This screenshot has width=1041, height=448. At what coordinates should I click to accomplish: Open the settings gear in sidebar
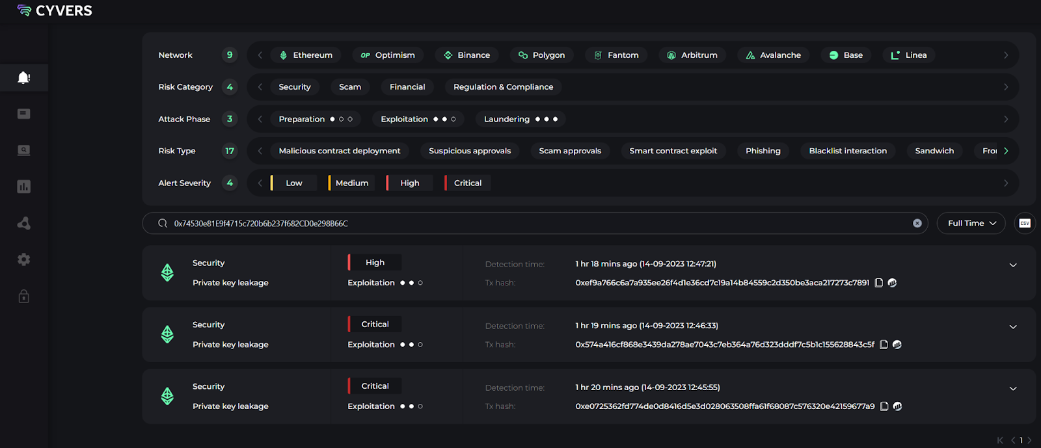point(24,259)
